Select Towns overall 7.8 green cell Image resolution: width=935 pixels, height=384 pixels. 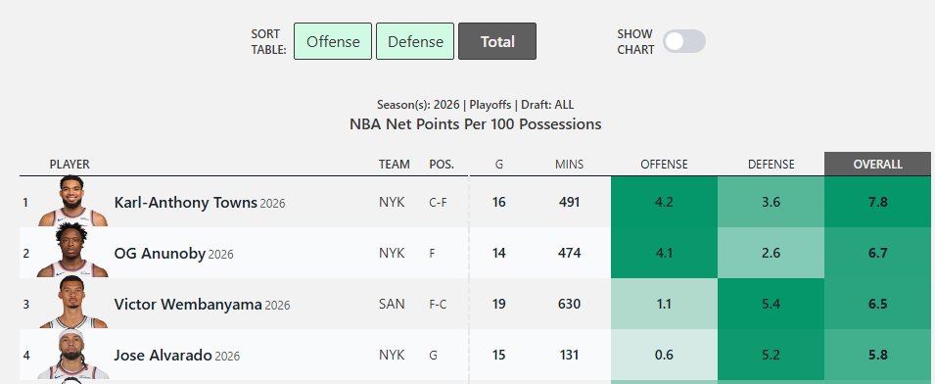click(878, 202)
